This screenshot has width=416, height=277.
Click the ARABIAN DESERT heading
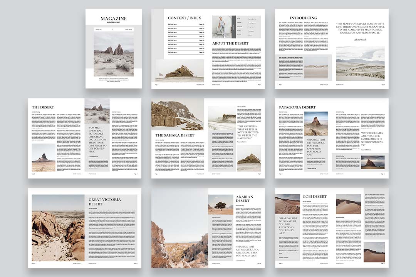[x=244, y=199]
